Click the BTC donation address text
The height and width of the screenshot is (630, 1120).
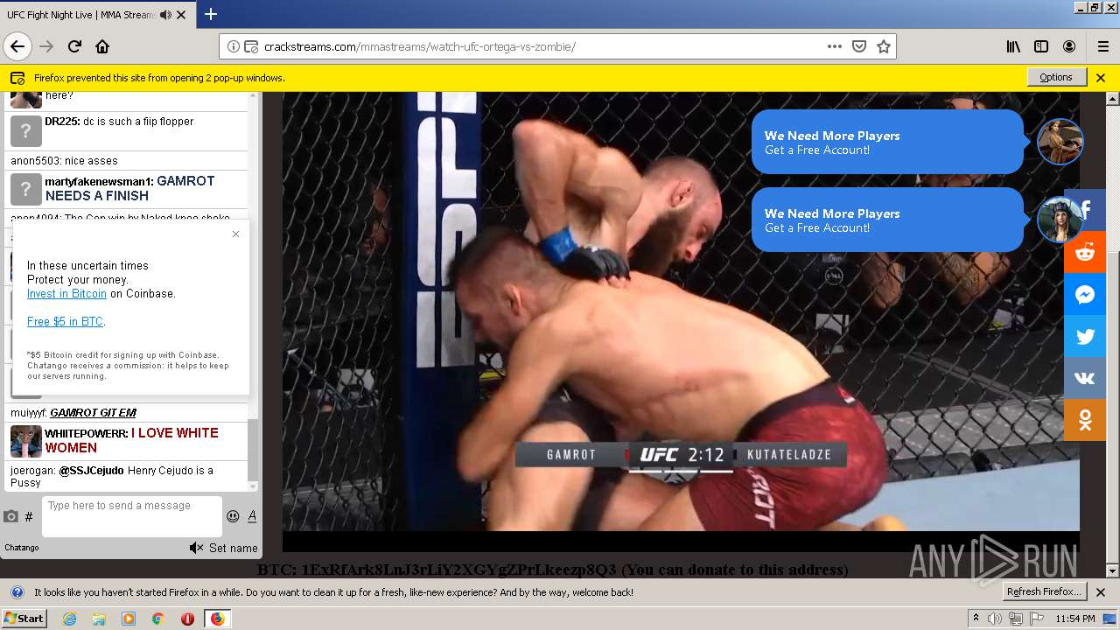[x=458, y=570]
